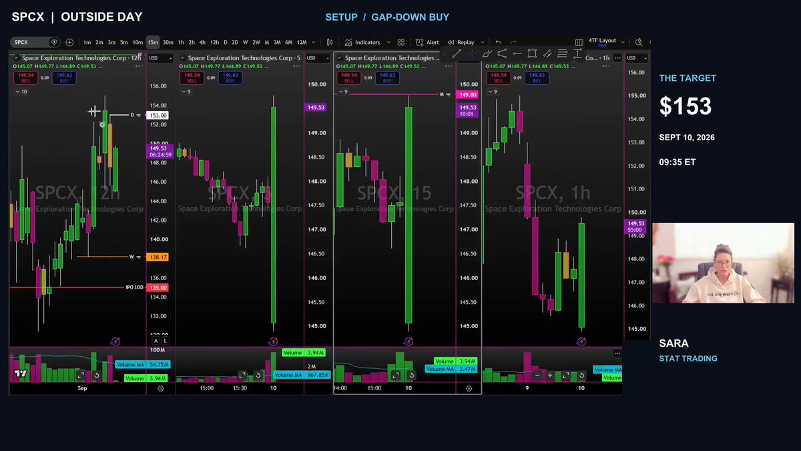This screenshot has height=451, width=801.
Task: Create an Alert
Action: coord(429,42)
